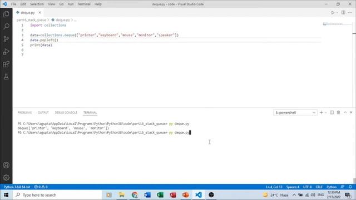Show hidden system tray icons chevron
The width and height of the screenshot is (356, 200).
point(294,195)
